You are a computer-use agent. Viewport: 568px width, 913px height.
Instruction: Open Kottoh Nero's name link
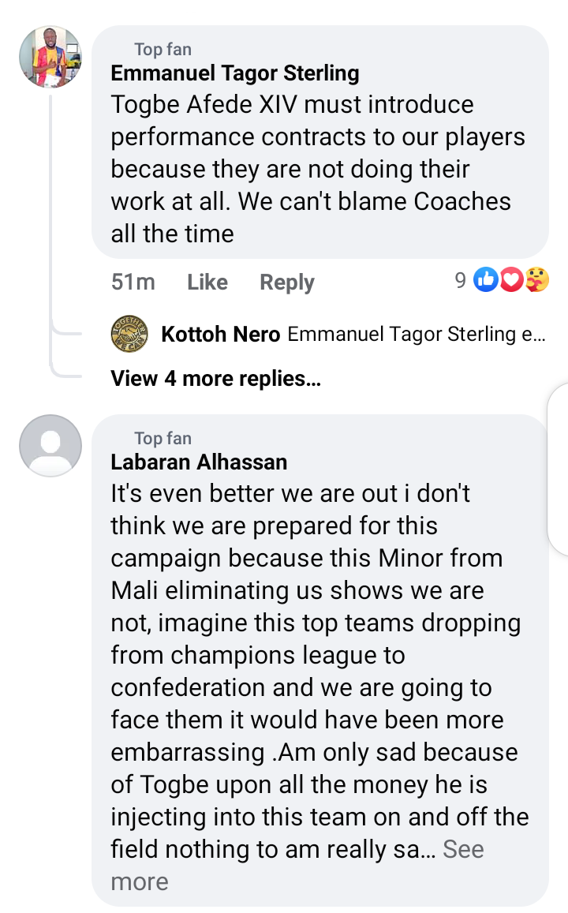click(220, 334)
